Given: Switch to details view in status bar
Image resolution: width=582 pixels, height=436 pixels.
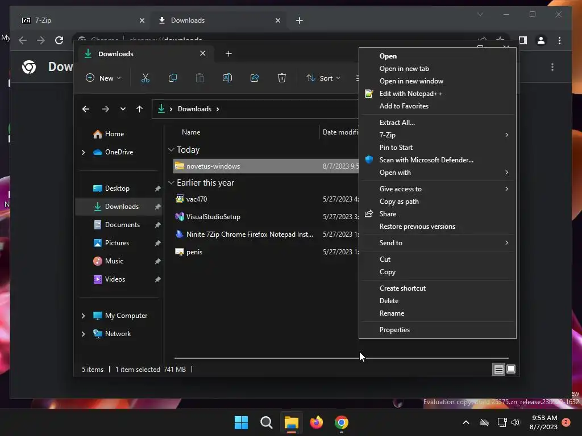Looking at the screenshot, I should (499, 369).
